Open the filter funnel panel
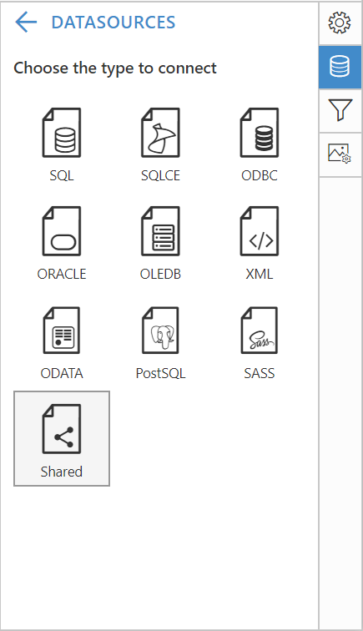This screenshot has width=363, height=631. click(340, 110)
